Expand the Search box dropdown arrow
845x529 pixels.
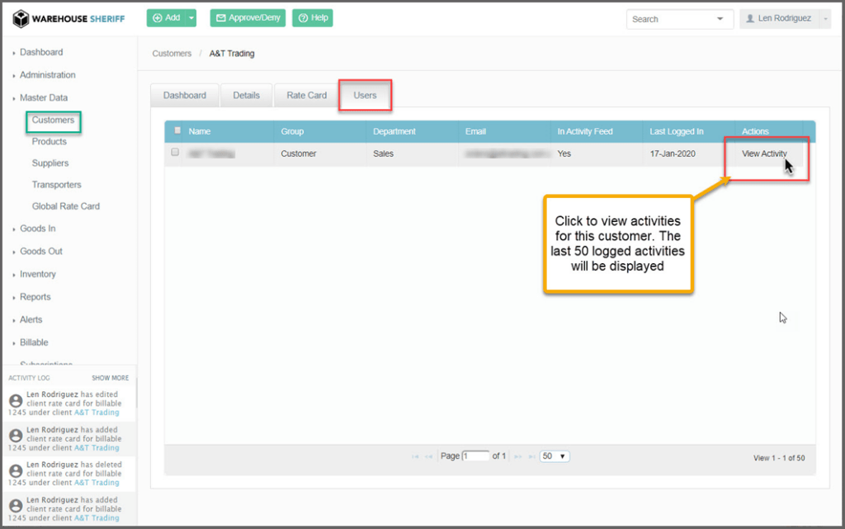pyautogui.click(x=720, y=19)
